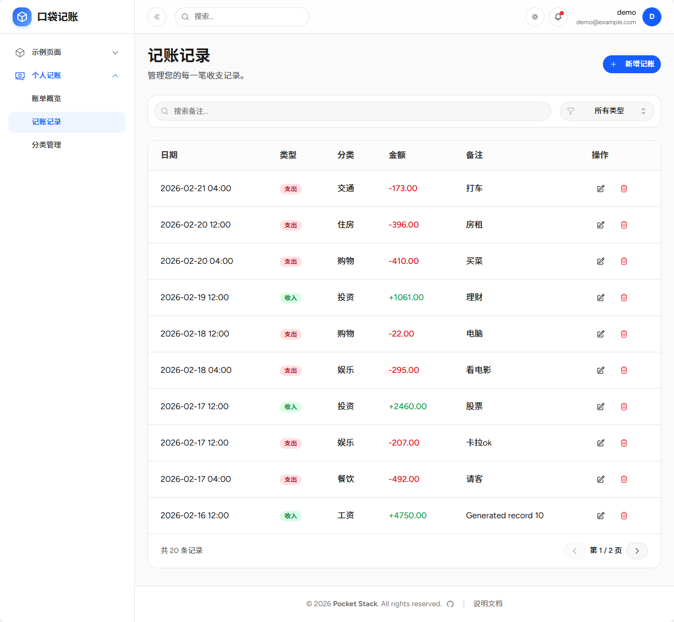Open 分类管理 in the sidebar
Viewport: 674px width, 622px height.
pos(46,145)
